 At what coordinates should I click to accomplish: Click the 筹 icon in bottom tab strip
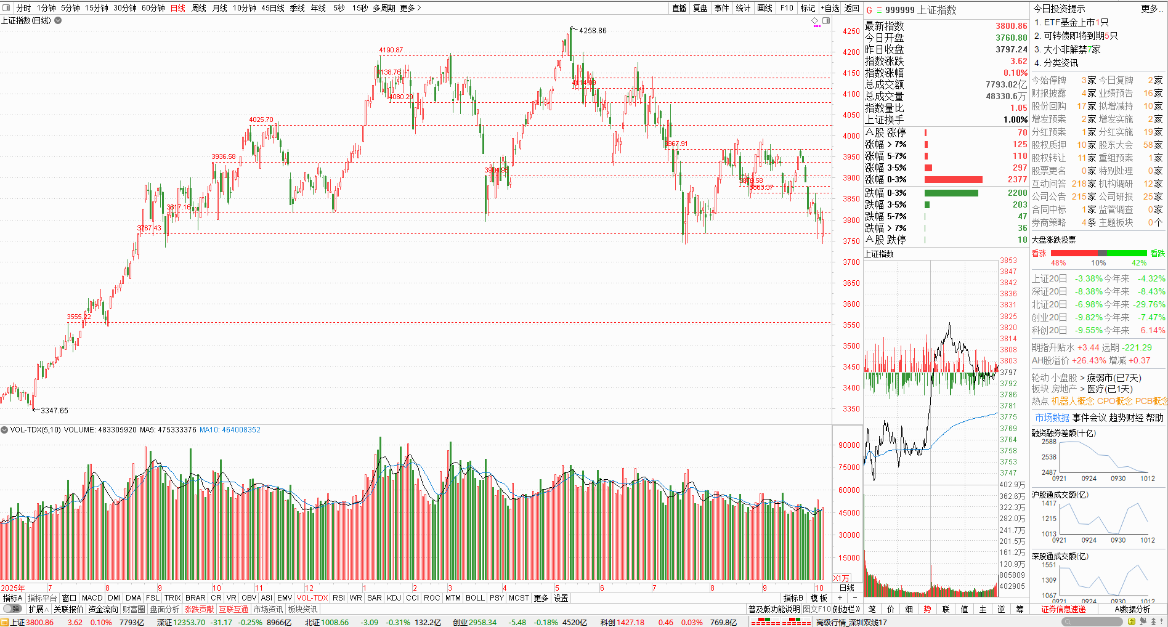coord(1020,609)
